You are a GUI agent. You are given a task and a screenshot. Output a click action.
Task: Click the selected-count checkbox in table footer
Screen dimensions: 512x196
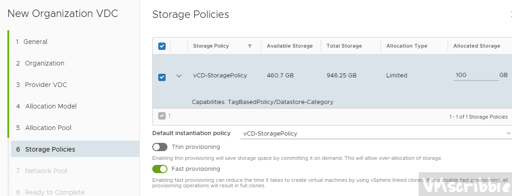pyautogui.click(x=162, y=116)
